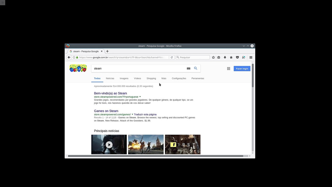This screenshot has width=332, height=187.
Task: Open dropdown arrow next to store.steampowered.com/games/
Action: [x=132, y=115]
